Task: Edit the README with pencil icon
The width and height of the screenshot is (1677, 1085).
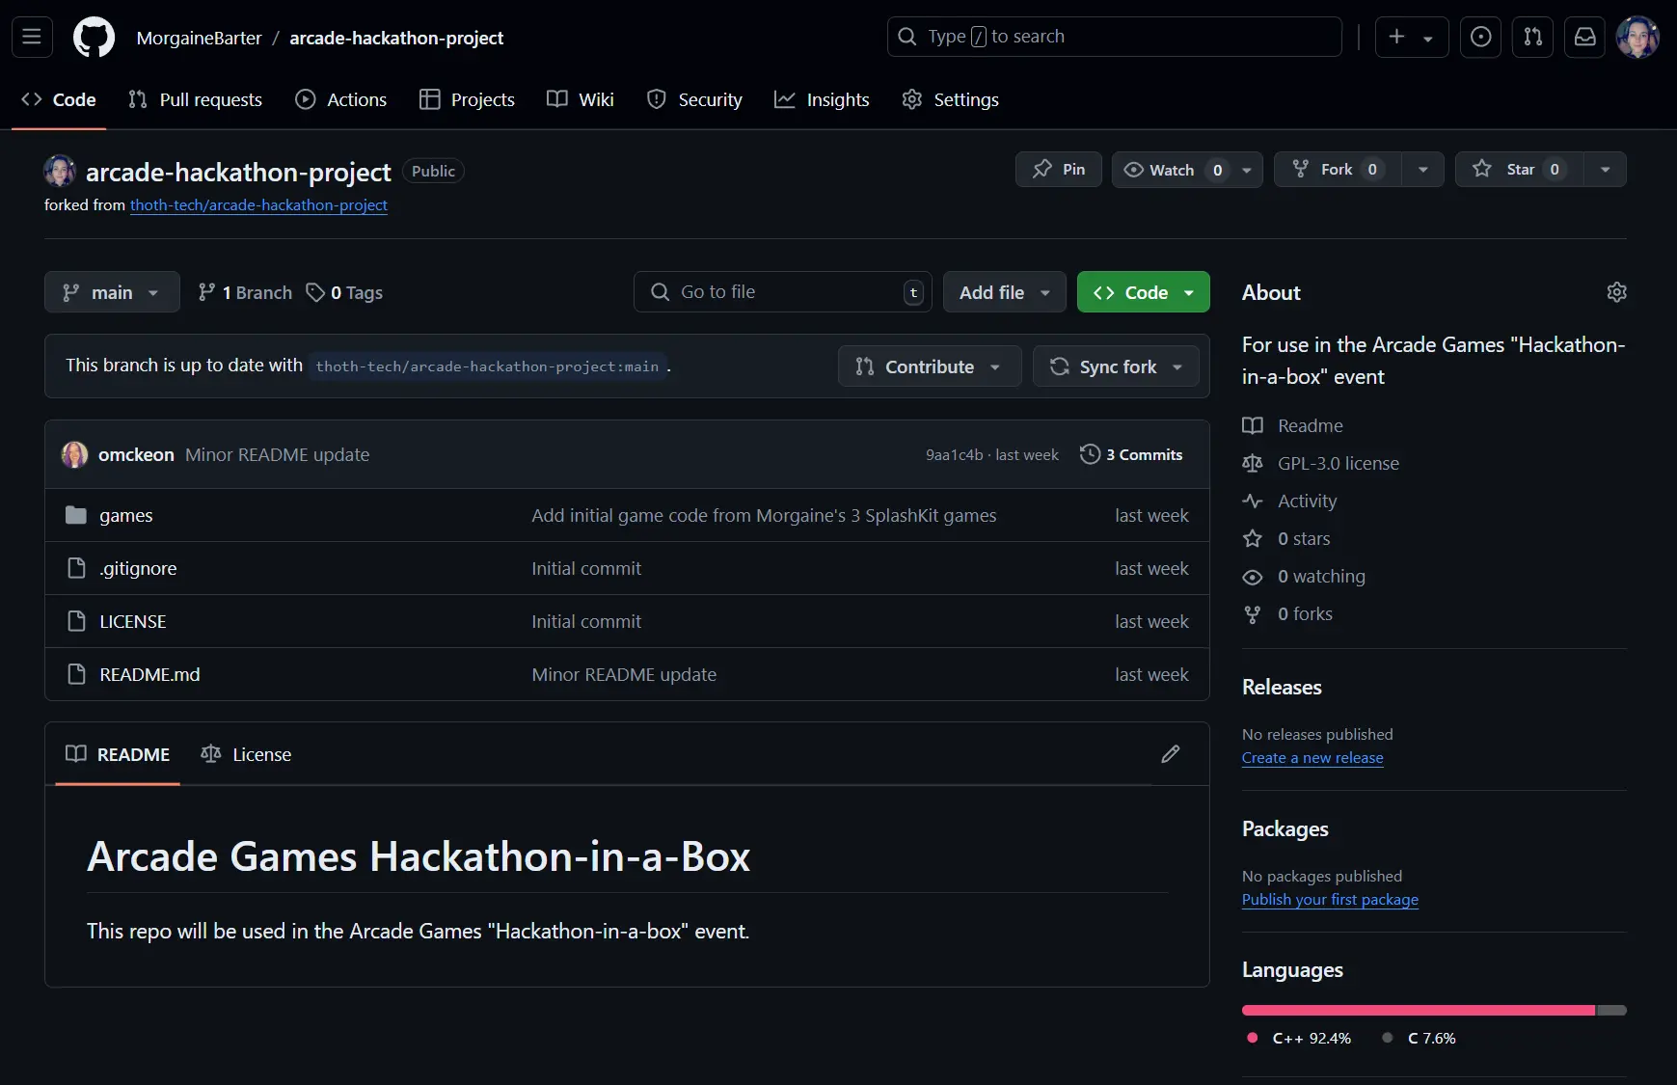Action: tap(1170, 754)
